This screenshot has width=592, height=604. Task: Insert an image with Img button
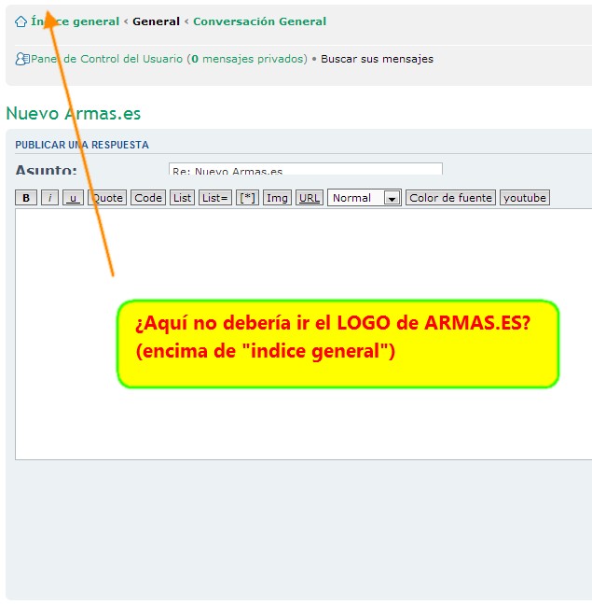tap(277, 198)
